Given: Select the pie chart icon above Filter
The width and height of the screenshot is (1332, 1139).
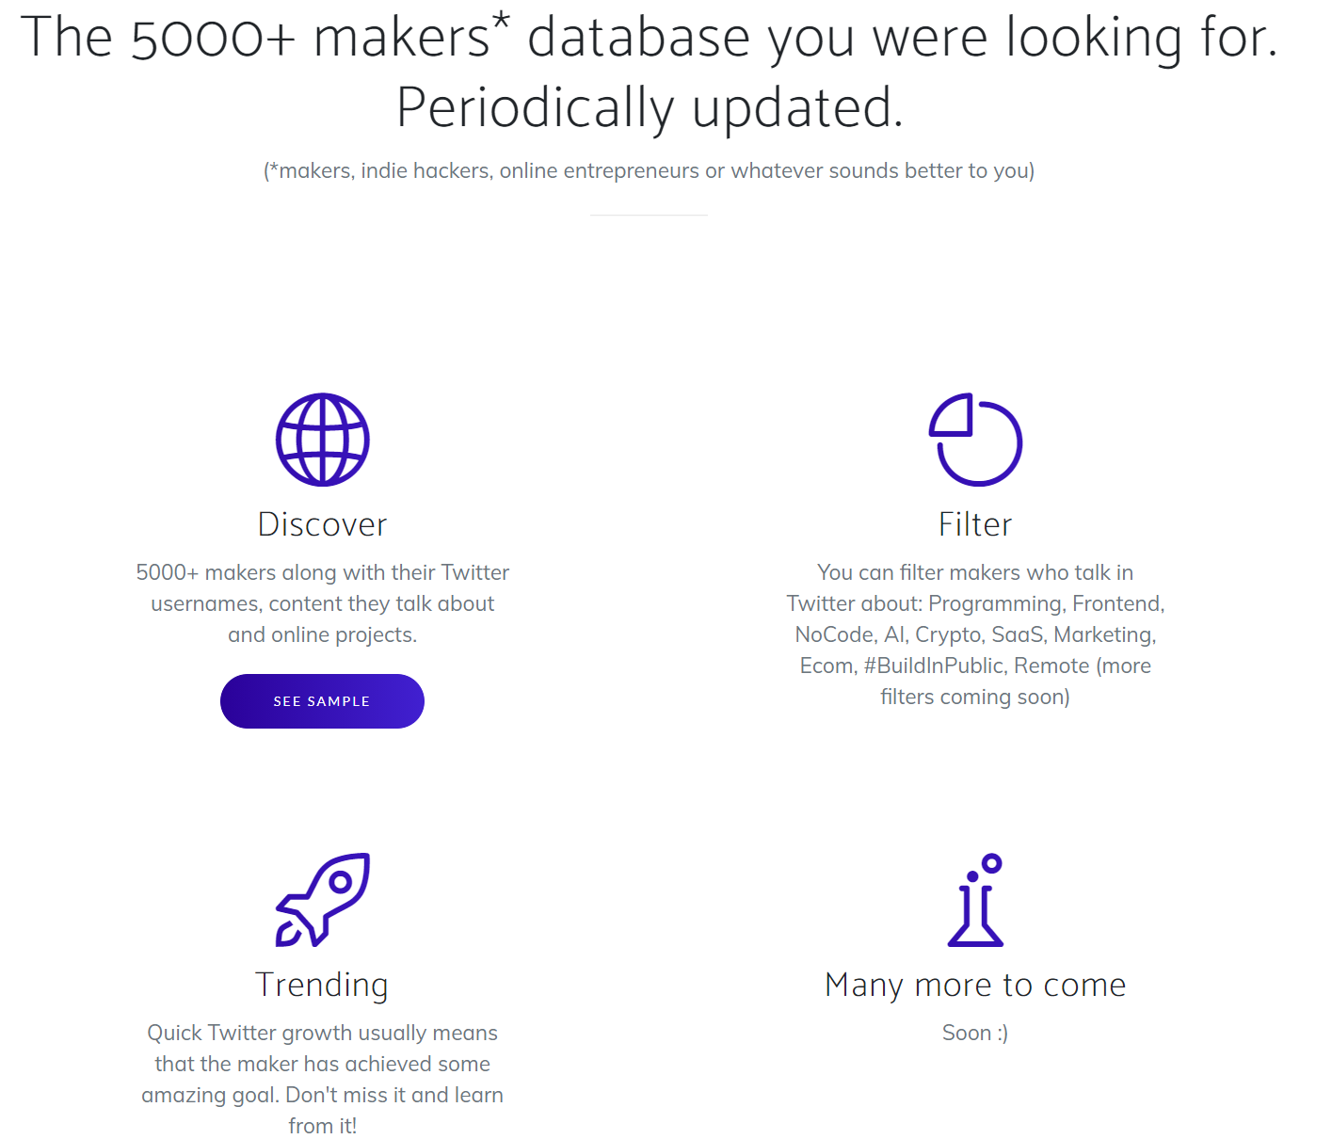Looking at the screenshot, I should pyautogui.click(x=976, y=441).
